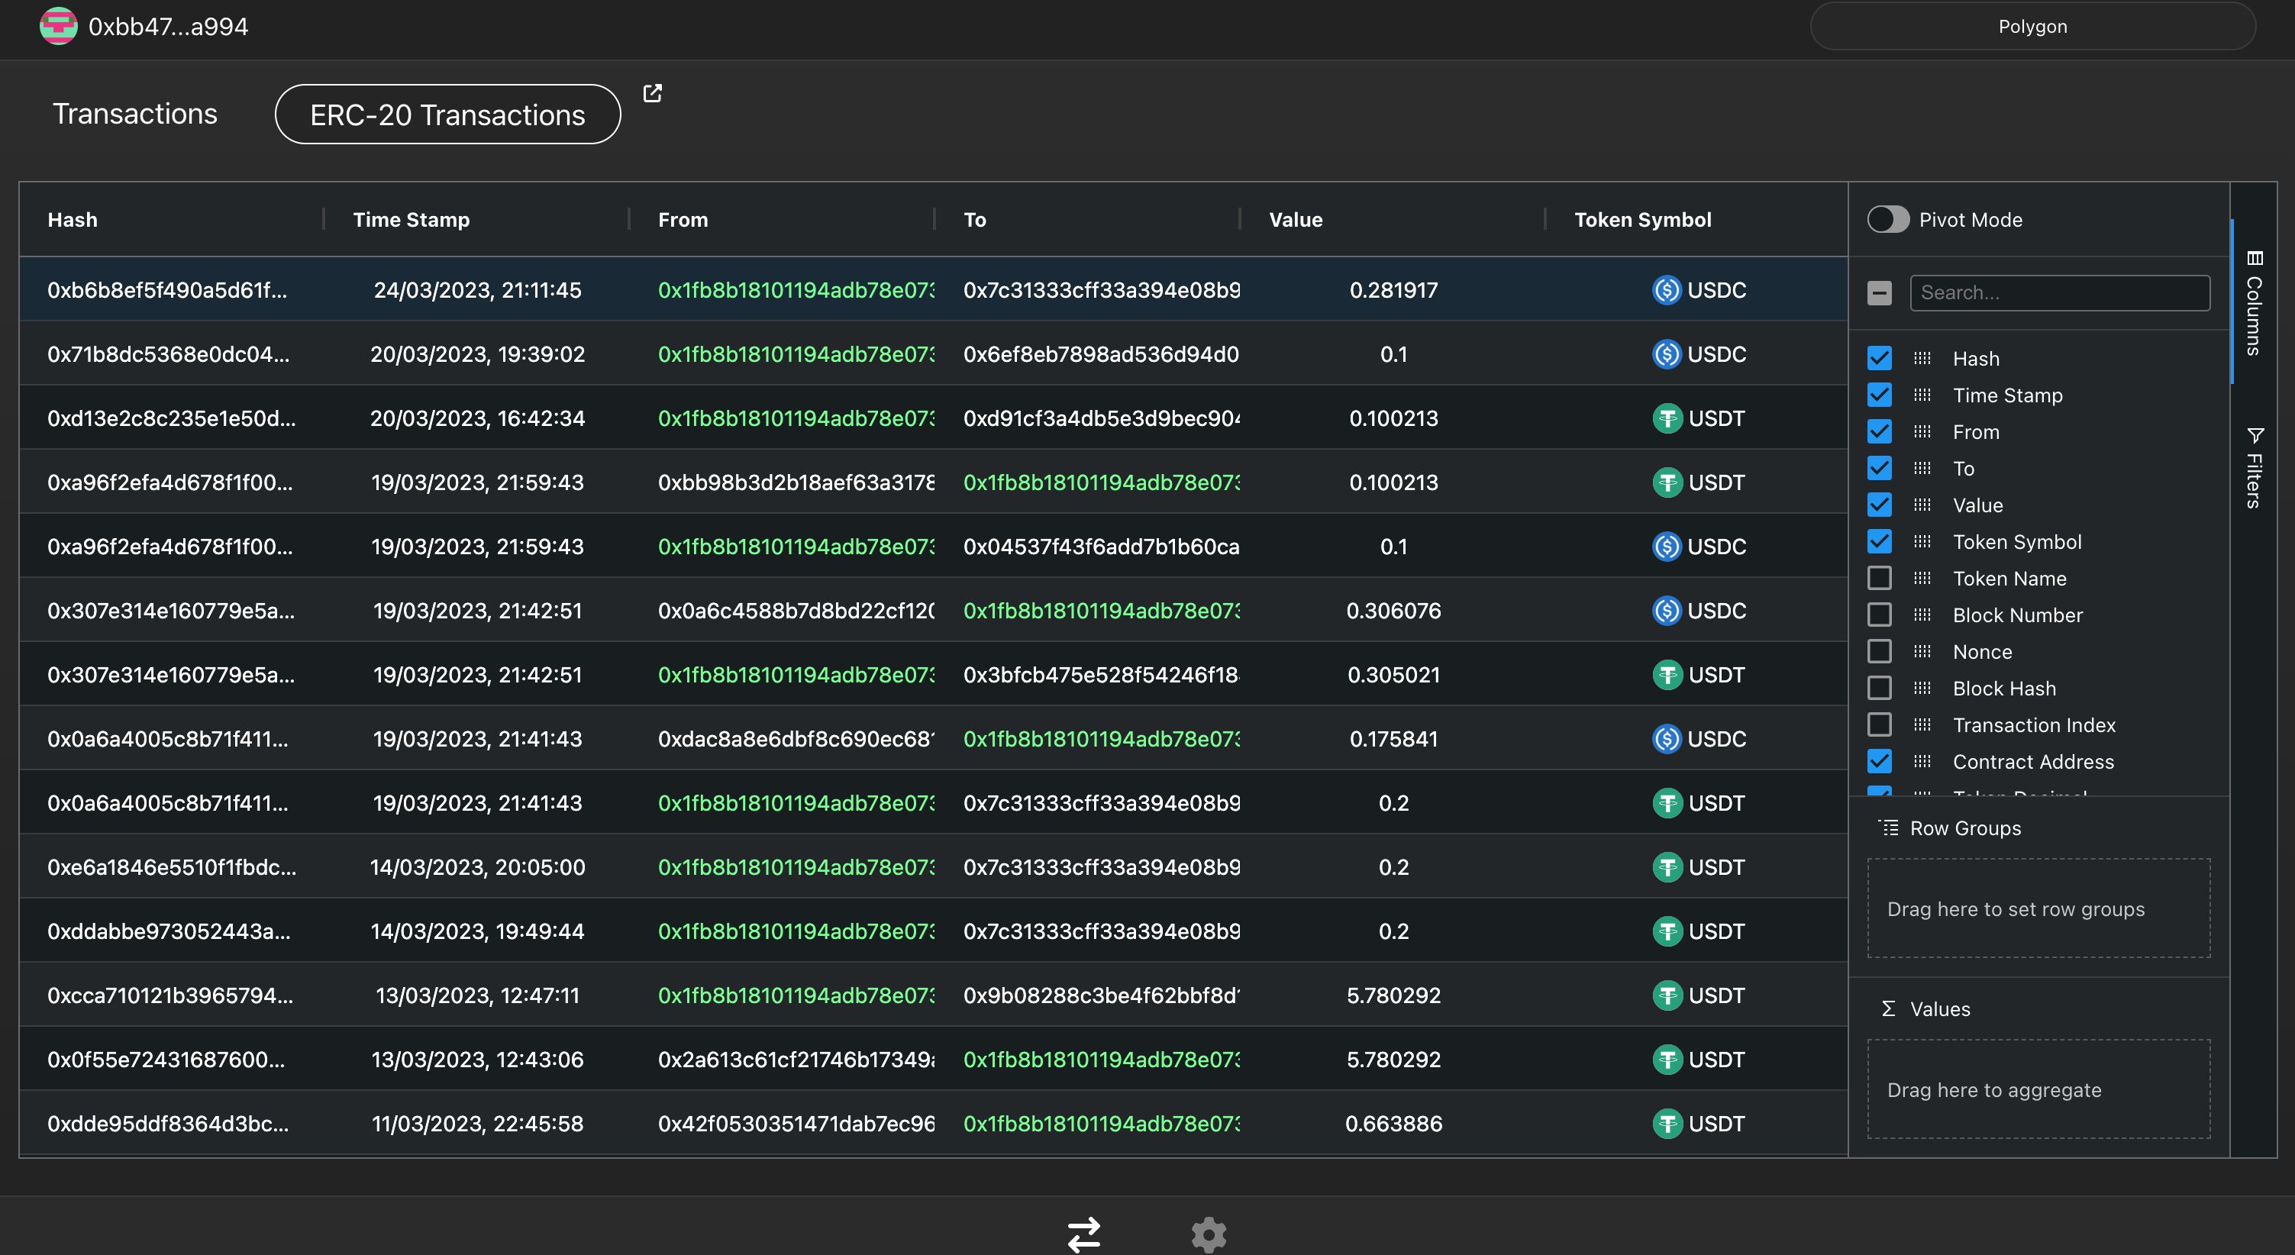This screenshot has width=2295, height=1255.
Task: Uncheck the Contract Address column checkbox
Action: click(1879, 762)
